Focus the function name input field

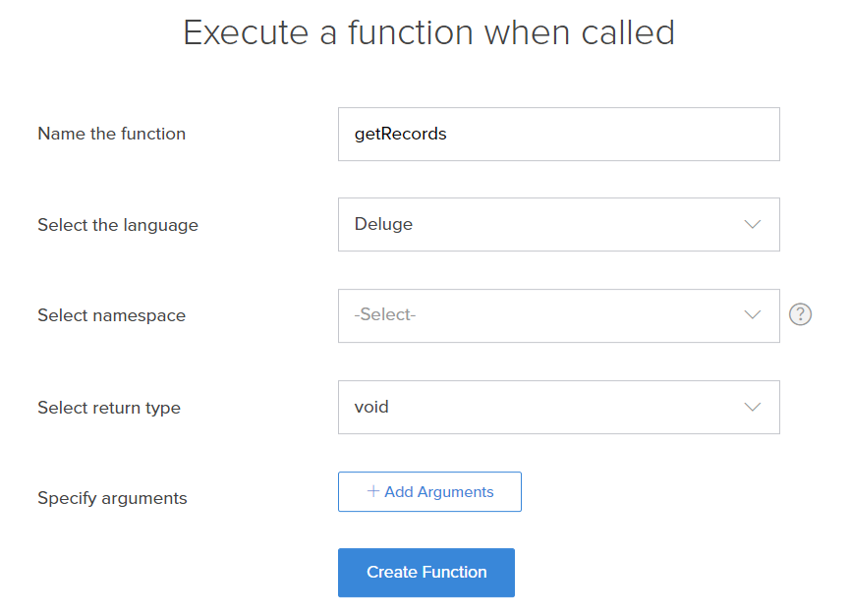pyautogui.click(x=559, y=134)
